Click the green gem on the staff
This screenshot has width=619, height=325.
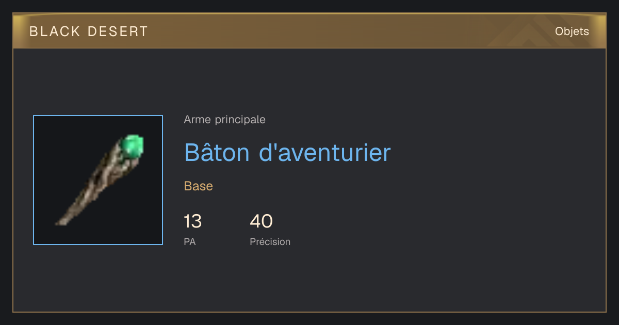coord(132,146)
